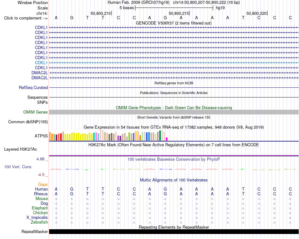Click the Scale label on the left

43,8
